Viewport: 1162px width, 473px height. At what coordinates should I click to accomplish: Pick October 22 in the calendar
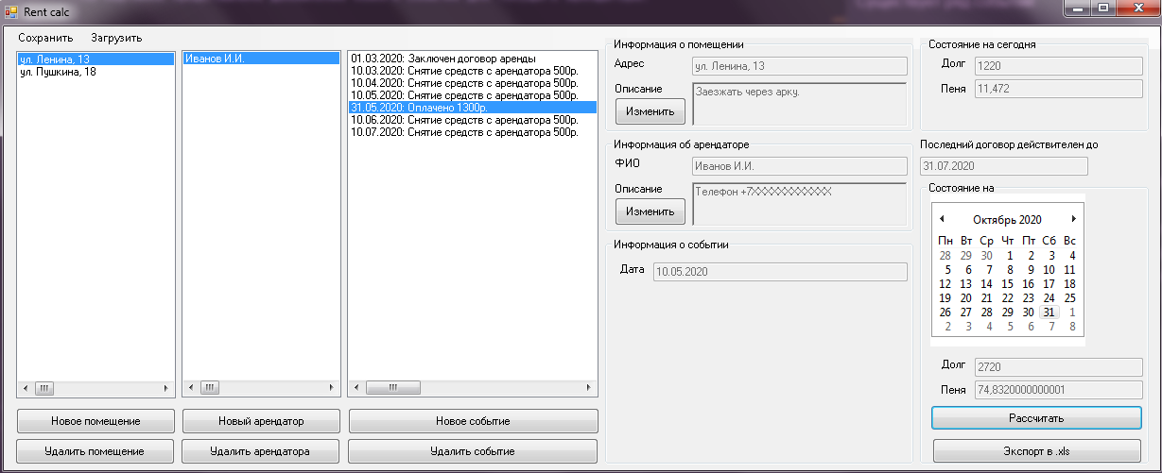[x=1007, y=297]
